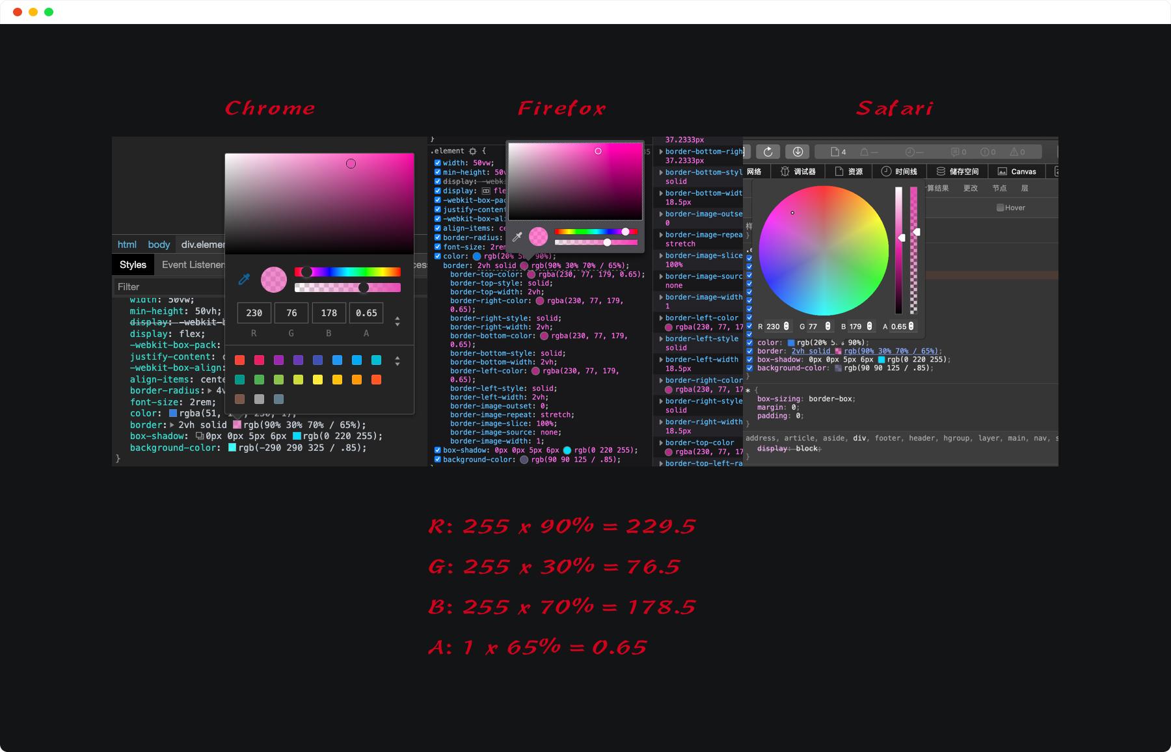Click the body breadcrumb in Chrome
This screenshot has height=752, width=1171.
(x=159, y=245)
